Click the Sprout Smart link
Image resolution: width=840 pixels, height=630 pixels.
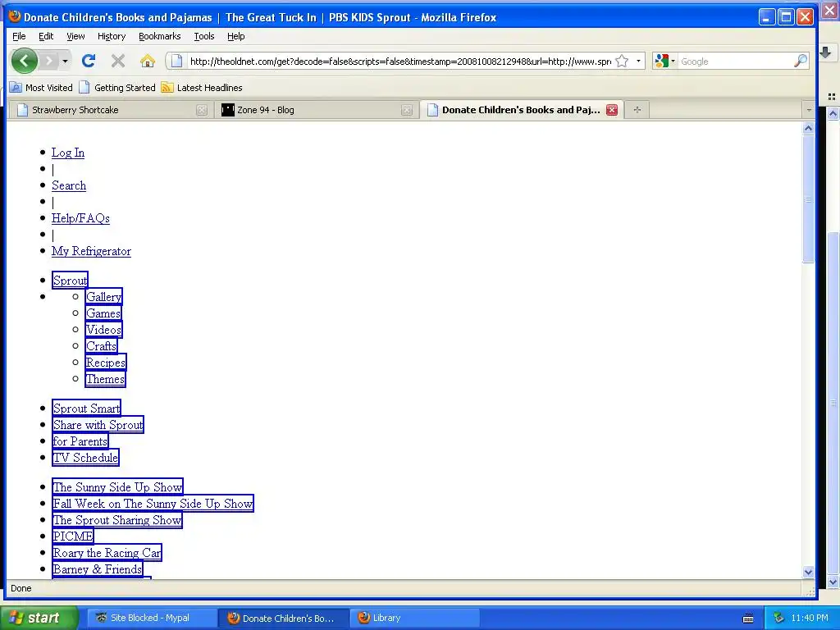point(86,409)
